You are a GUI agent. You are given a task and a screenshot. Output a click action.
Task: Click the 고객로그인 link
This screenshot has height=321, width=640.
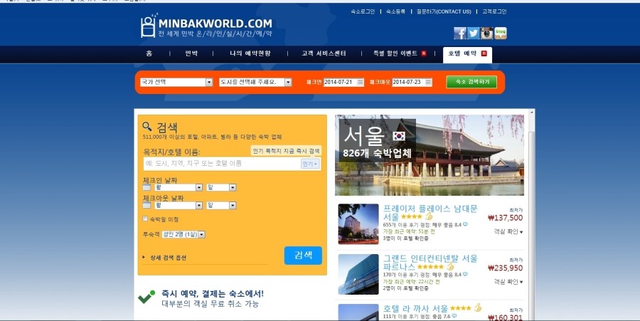click(494, 12)
